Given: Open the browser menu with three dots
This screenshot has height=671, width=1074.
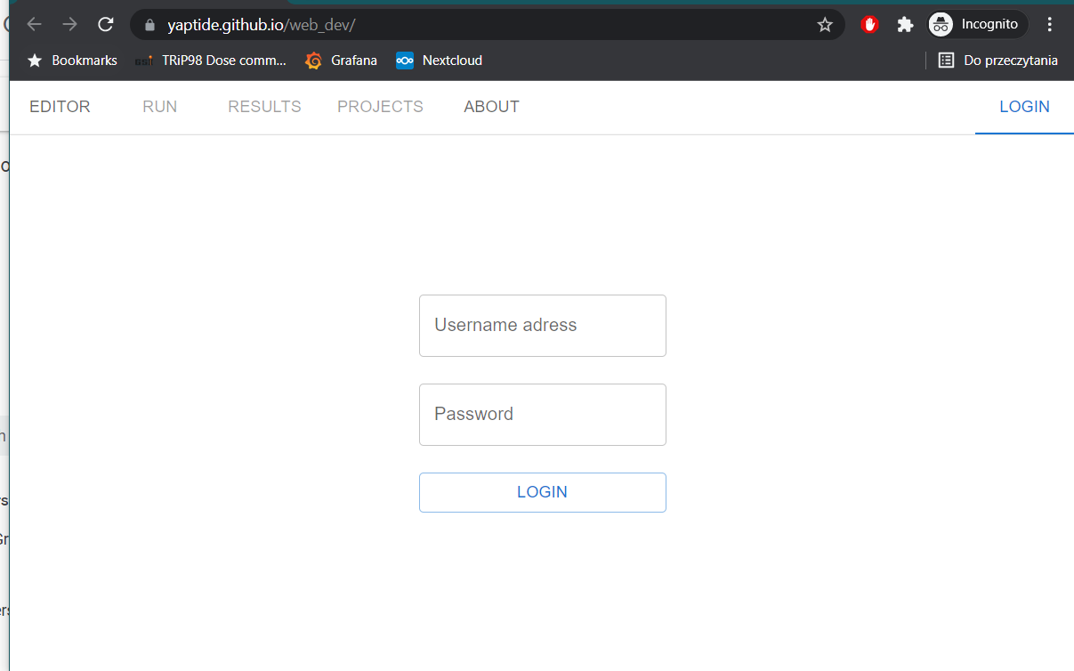Looking at the screenshot, I should (x=1050, y=24).
